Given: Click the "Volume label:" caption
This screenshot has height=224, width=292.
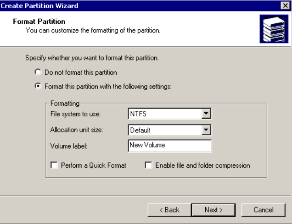Looking at the screenshot, I should [x=69, y=147].
